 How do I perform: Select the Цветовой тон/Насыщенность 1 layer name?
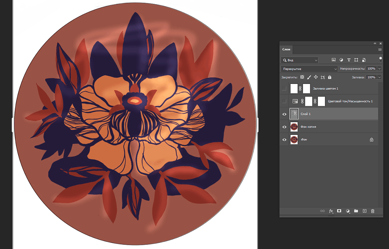pyautogui.click(x=350, y=101)
